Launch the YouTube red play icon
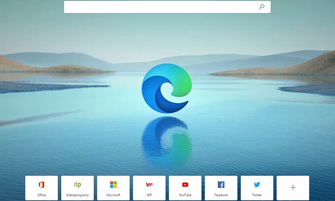The width and height of the screenshot is (335, 201). tap(185, 185)
